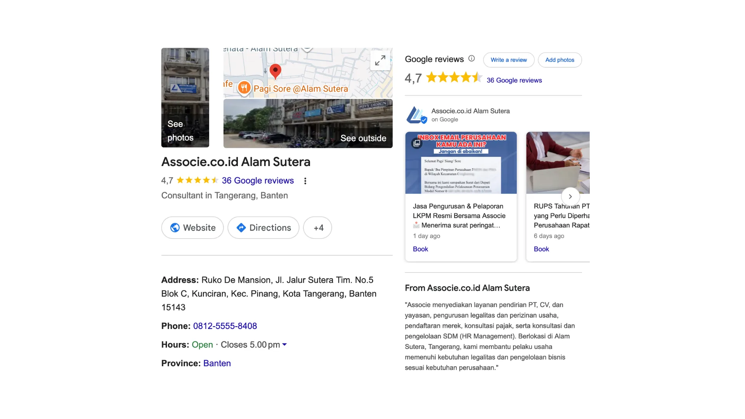745x419 pixels.
Task: Click Pagi Sore restaurant marker icon
Action: [x=244, y=88]
